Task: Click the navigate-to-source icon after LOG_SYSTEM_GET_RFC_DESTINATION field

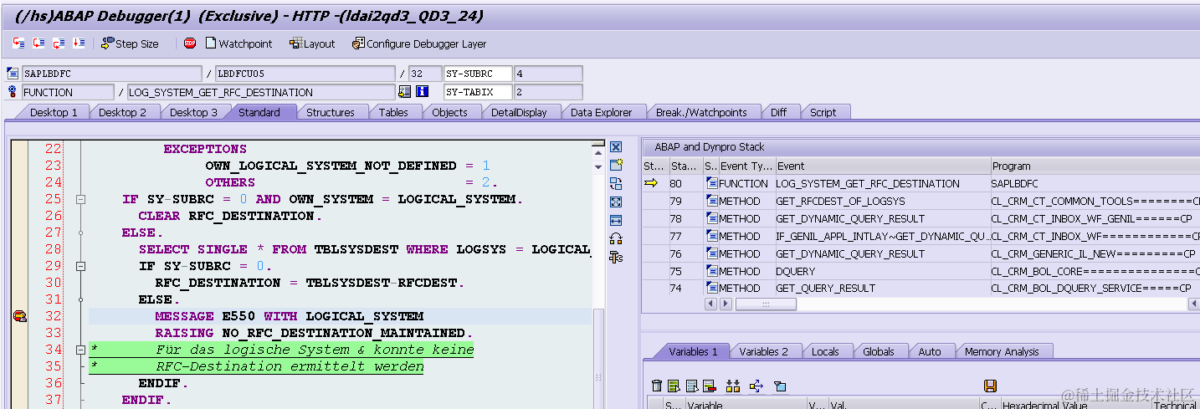Action: pos(405,92)
